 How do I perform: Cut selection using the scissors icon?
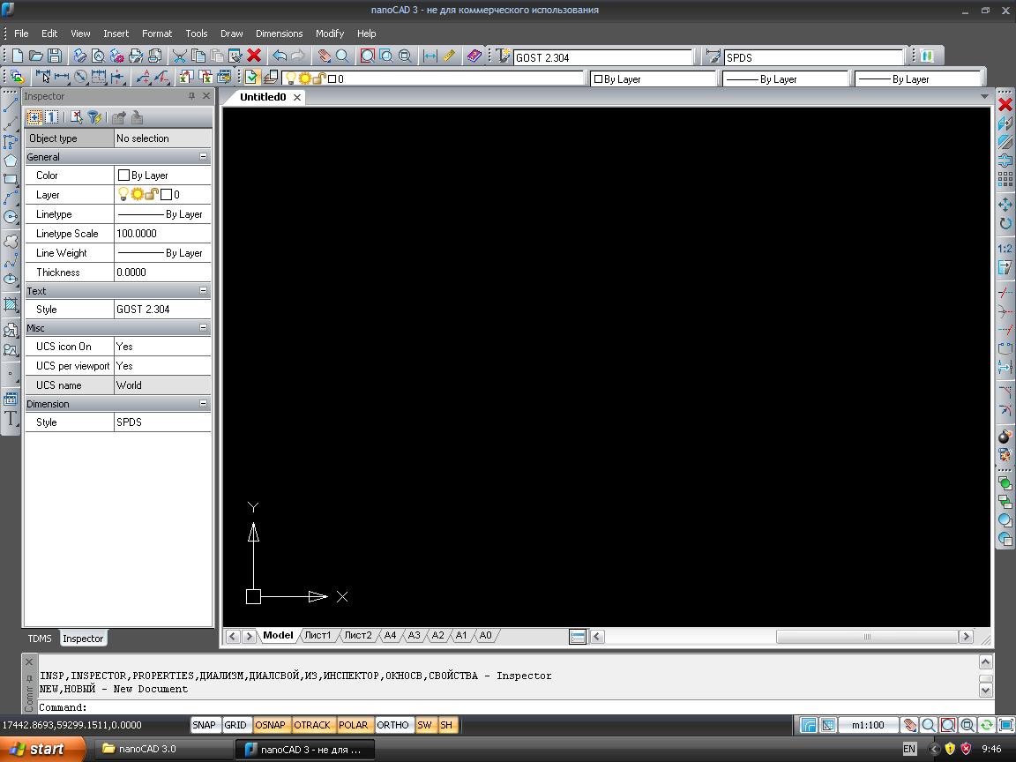(180, 56)
